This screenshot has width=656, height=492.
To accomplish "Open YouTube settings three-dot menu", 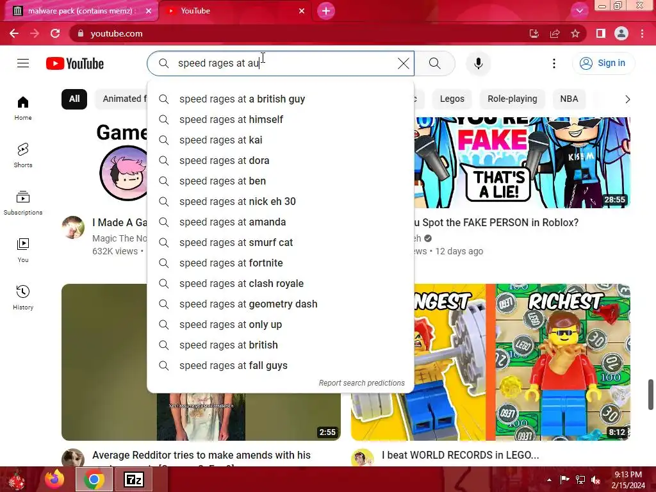I will 554,63.
